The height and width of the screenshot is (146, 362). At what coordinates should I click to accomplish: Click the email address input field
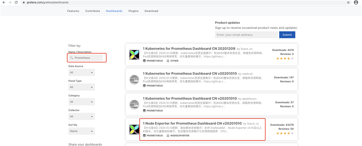[x=246, y=35]
